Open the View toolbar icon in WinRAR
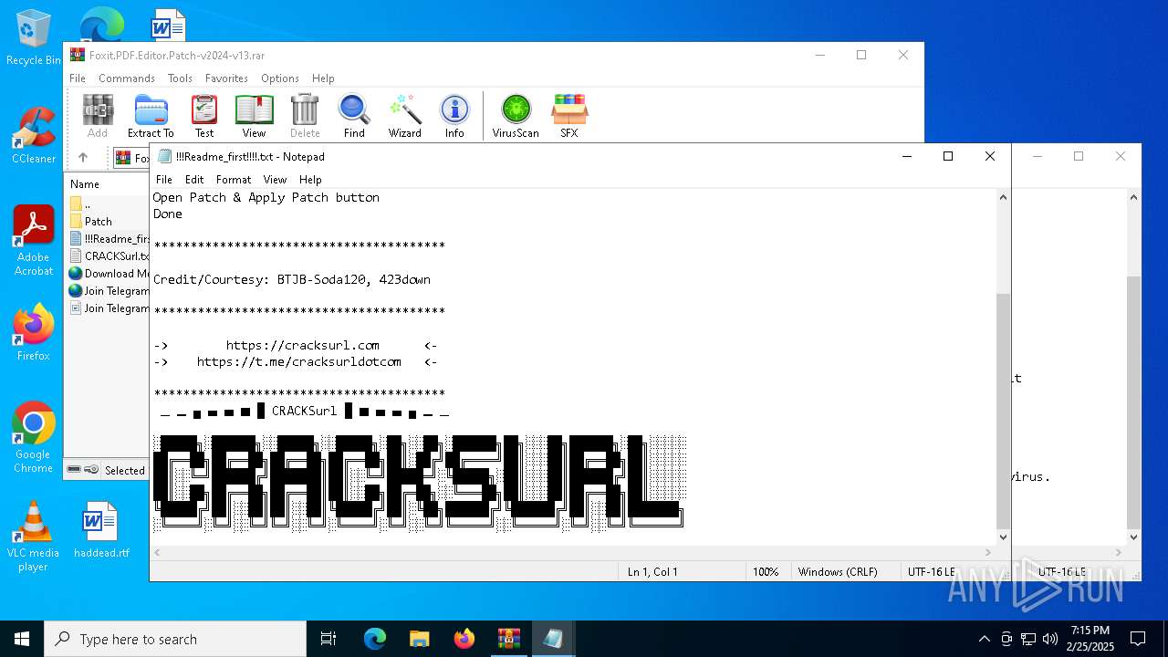Image resolution: width=1168 pixels, height=657 pixels. (254, 116)
